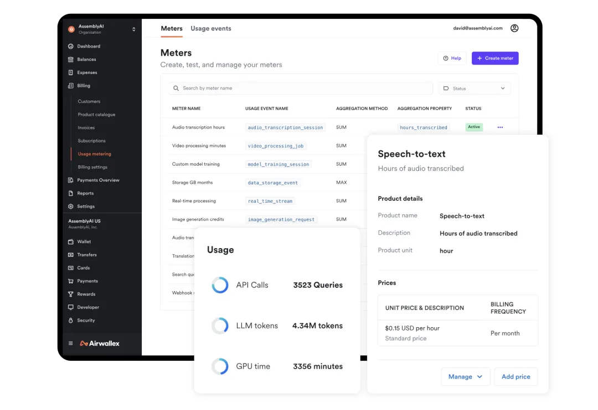This screenshot has height=410, width=598.
Task: Click the Expenses icon in sidebar
Action: click(70, 72)
